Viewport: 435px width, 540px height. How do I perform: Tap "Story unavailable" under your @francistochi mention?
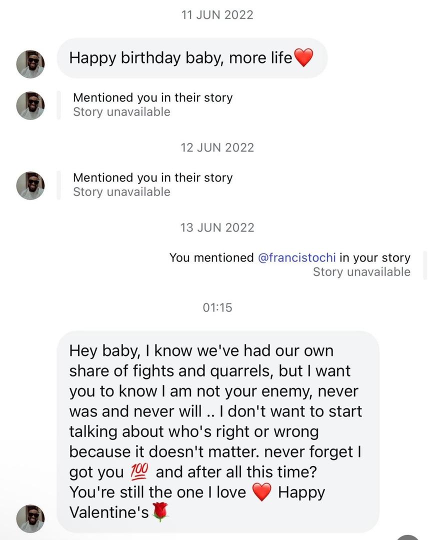361,272
